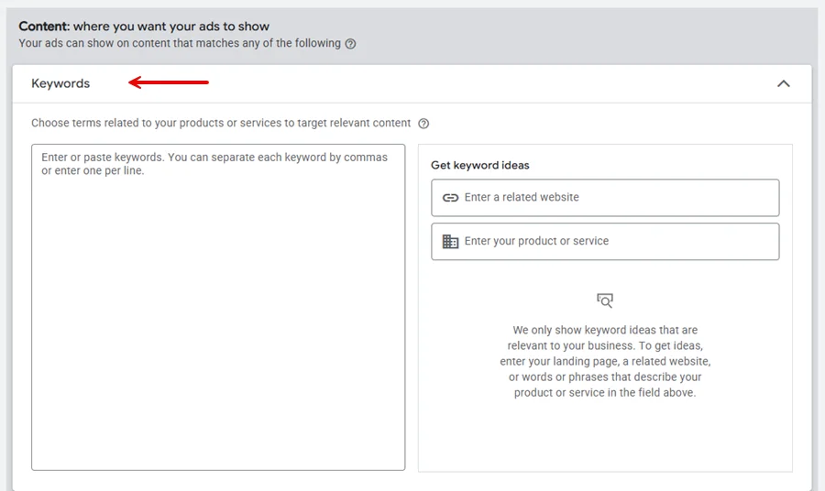Click "where you want your ads to show" text
825x491 pixels.
coord(171,27)
